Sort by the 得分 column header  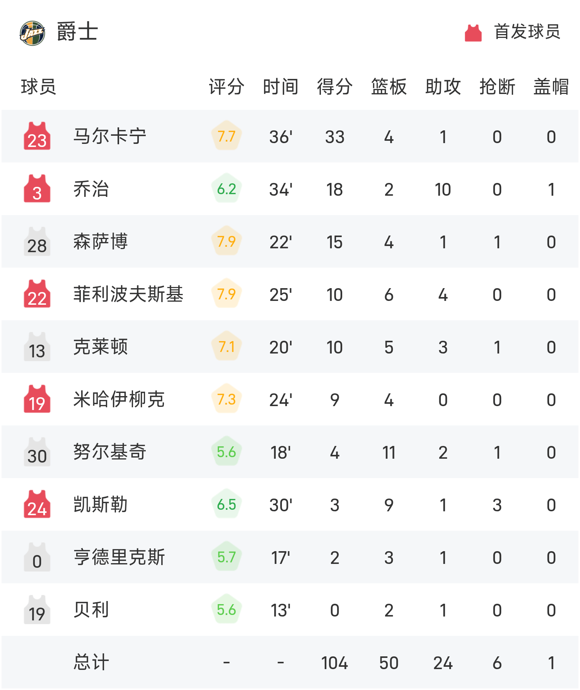pyautogui.click(x=334, y=87)
